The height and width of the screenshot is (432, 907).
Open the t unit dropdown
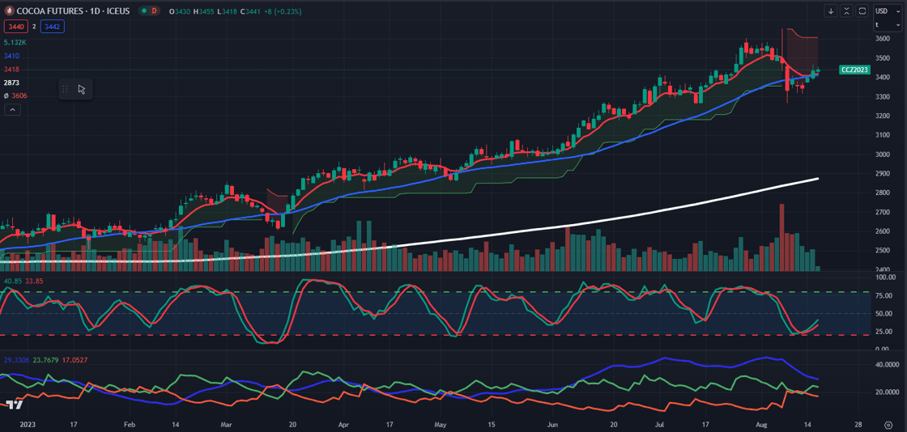tap(887, 25)
